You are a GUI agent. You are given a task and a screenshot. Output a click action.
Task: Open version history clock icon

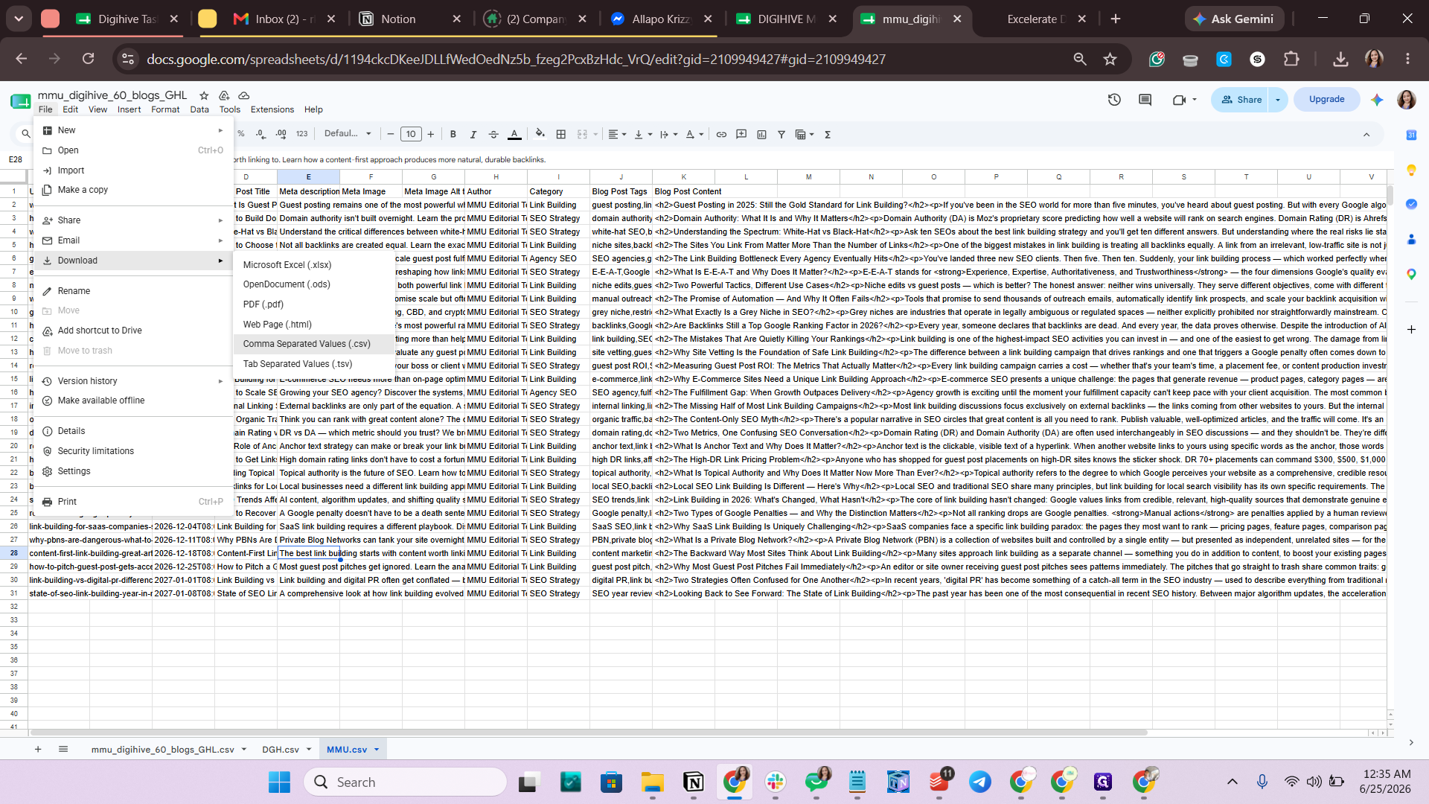1114,99
